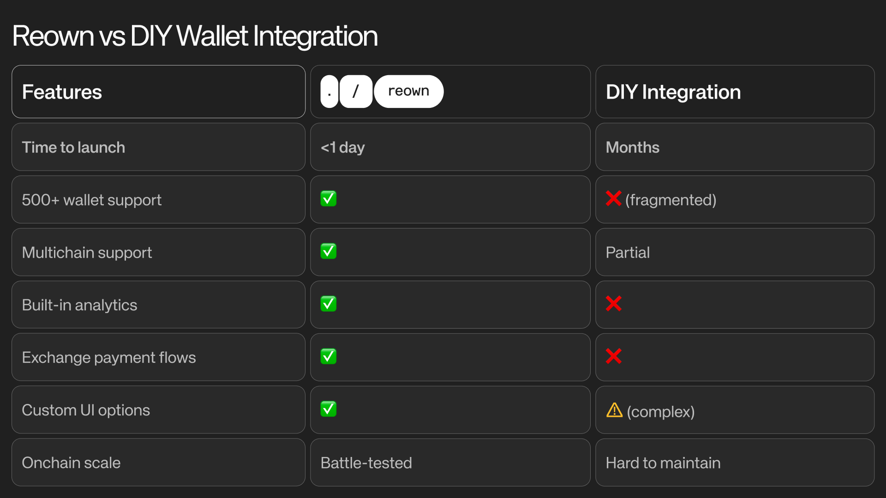Click the dot logo tile

coord(329,91)
